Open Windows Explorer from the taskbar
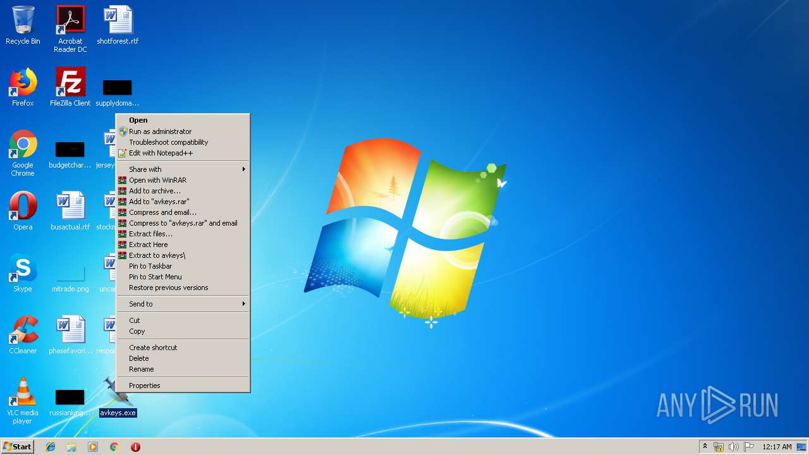The height and width of the screenshot is (455, 809). [71, 447]
